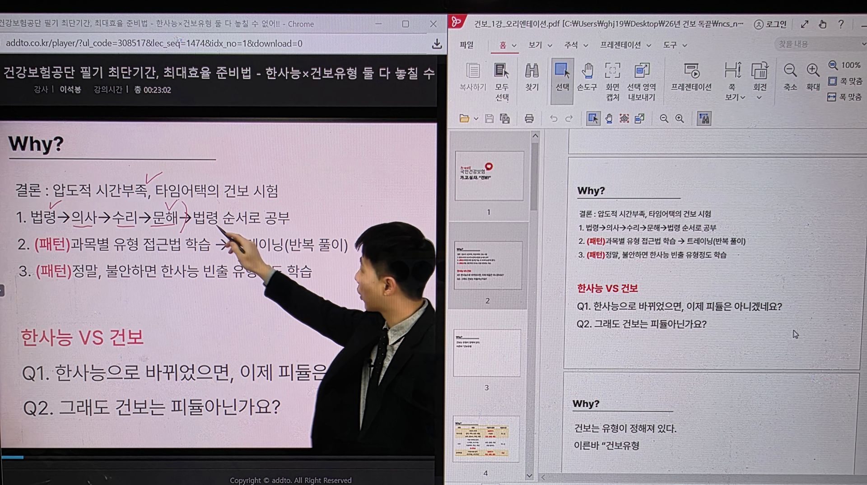
Task: Open the dropdown arrow beside open folder icon
Action: point(476,119)
